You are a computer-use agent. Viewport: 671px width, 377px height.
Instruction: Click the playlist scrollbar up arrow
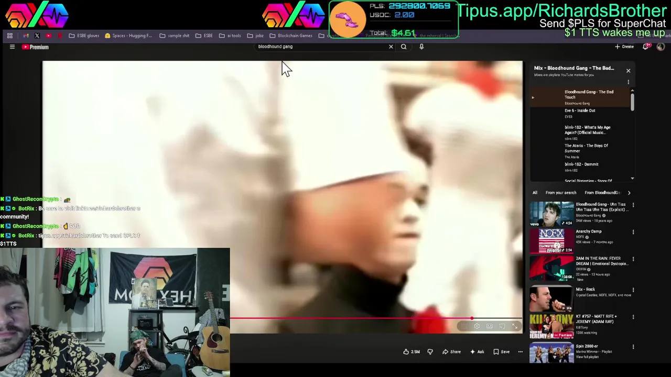click(x=632, y=91)
